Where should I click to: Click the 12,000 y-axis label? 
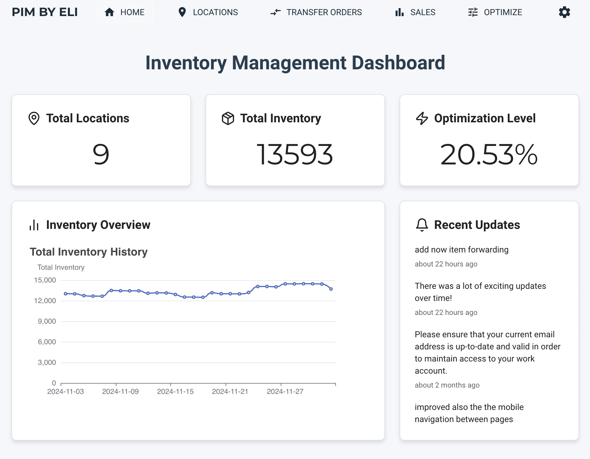pyautogui.click(x=45, y=301)
